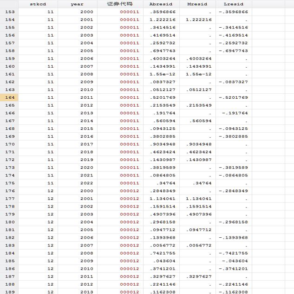Select row number 176
Screen dimensions: 294x294
pyautogui.click(x=9, y=191)
